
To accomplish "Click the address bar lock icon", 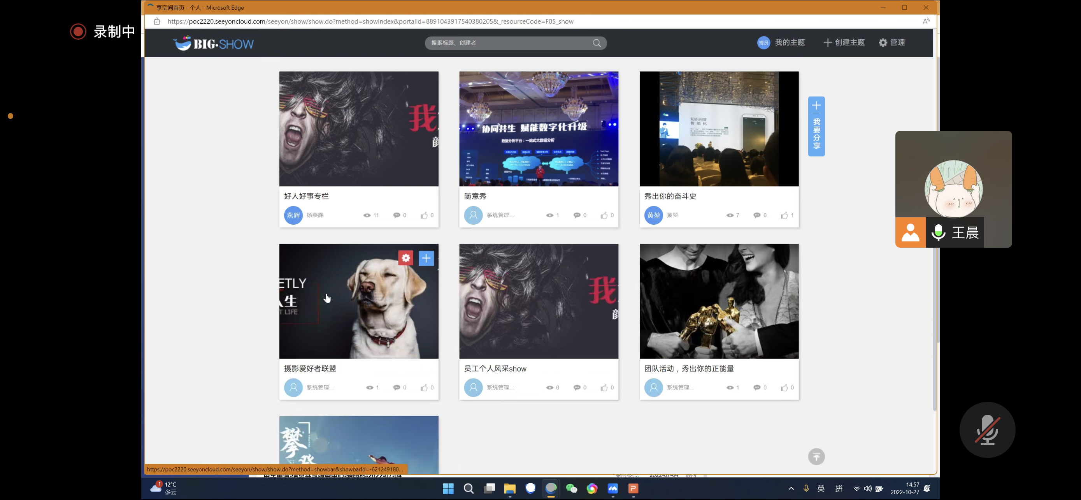I will click(156, 21).
